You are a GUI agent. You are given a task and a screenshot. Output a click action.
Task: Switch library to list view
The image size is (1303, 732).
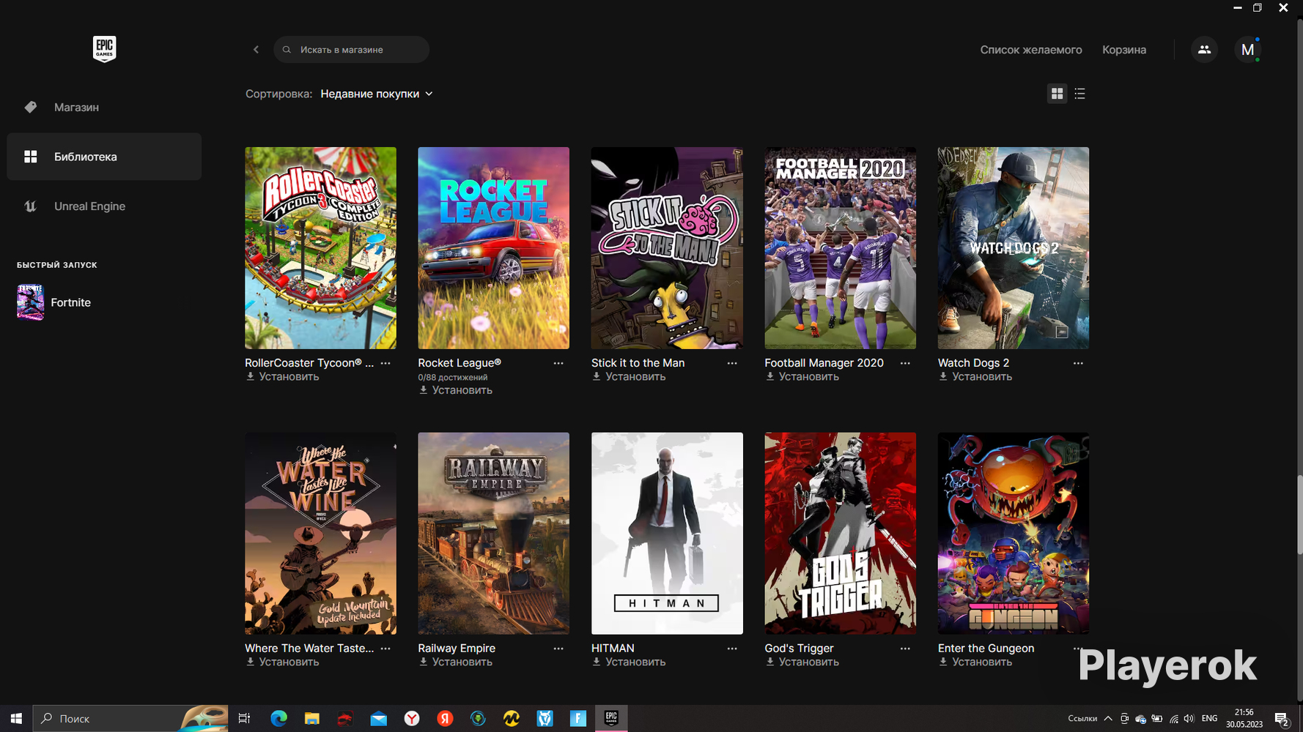[1079, 94]
